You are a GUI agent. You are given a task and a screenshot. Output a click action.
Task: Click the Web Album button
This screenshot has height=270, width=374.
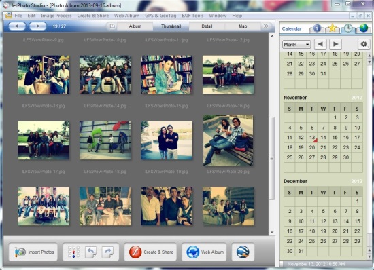tap(204, 252)
